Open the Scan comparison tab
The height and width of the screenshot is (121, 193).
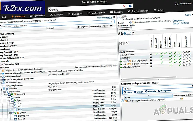pyautogui.click(x=138, y=11)
